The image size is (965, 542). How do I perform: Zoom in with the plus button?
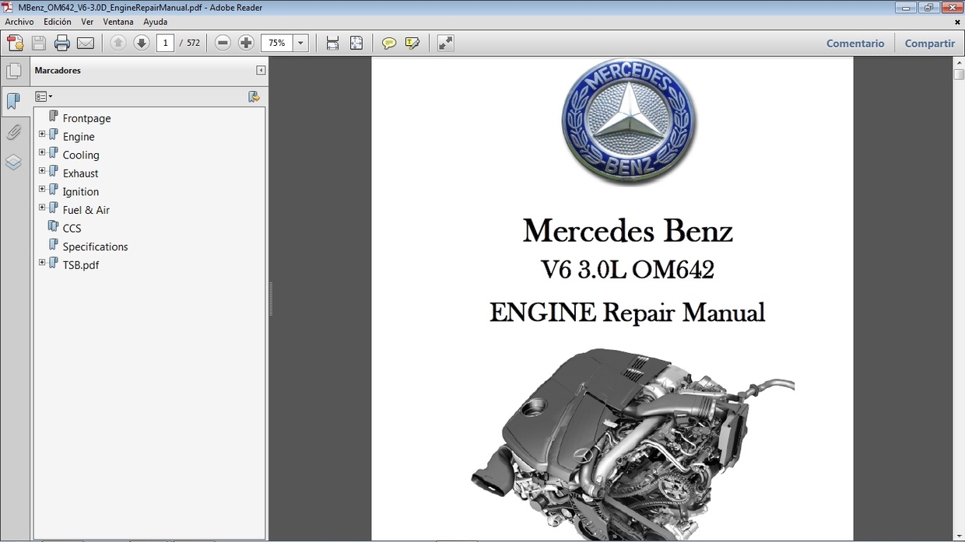tap(246, 43)
